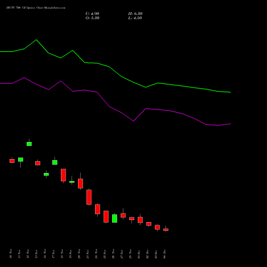Viewport: 267px width, 267px height.
Task: Click the close value C: 4.90
Action: [x=92, y=14]
